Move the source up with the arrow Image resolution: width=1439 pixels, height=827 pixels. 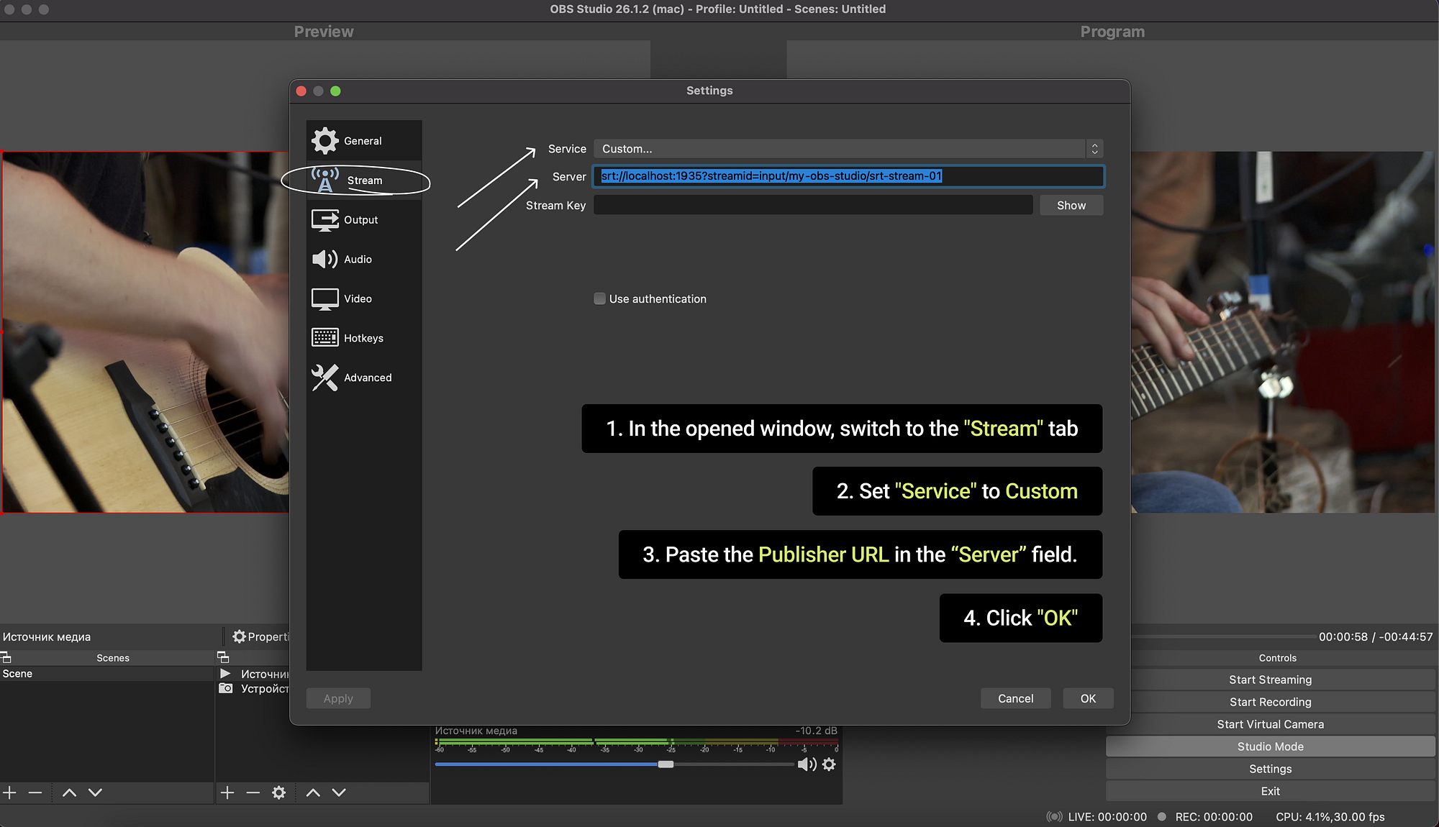click(x=313, y=792)
